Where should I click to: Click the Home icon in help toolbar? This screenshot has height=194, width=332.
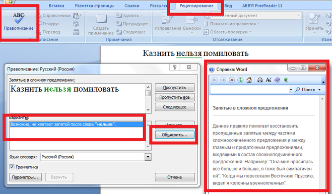coord(249,80)
